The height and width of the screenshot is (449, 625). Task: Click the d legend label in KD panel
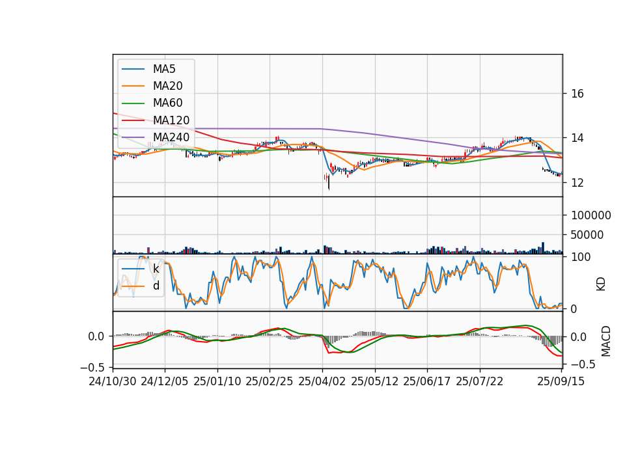pyautogui.click(x=156, y=286)
